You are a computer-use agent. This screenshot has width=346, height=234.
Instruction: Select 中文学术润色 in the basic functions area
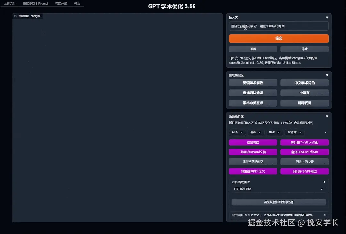(304, 83)
